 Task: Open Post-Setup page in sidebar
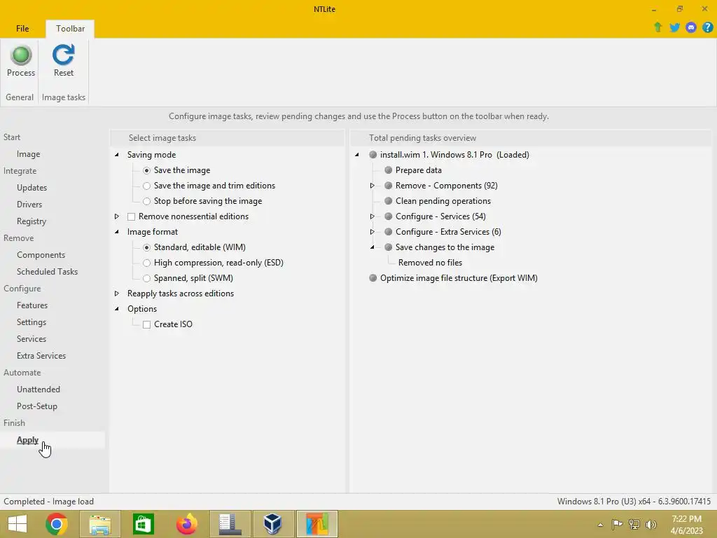tap(36, 406)
